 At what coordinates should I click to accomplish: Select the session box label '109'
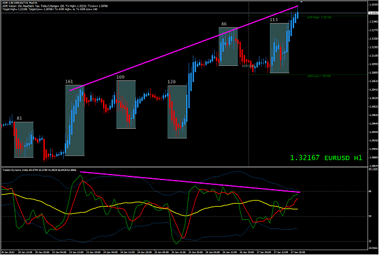pyautogui.click(x=121, y=77)
